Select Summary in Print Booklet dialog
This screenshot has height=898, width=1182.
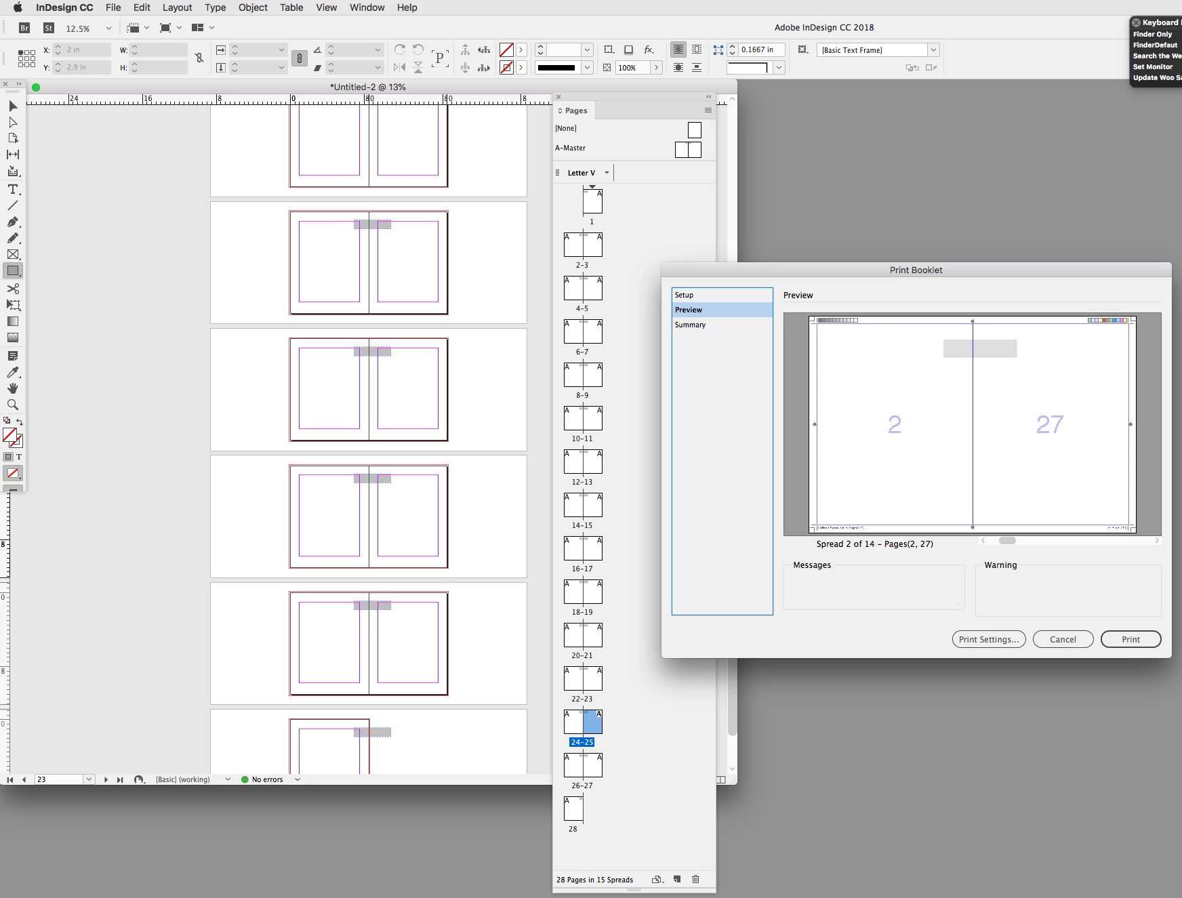(x=722, y=325)
